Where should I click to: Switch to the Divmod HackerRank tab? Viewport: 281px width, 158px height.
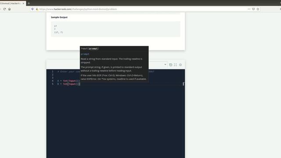click(x=11, y=4)
